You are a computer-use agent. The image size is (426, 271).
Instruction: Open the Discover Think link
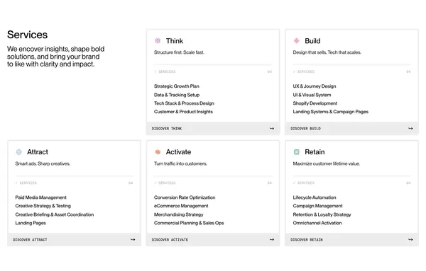(x=213, y=128)
